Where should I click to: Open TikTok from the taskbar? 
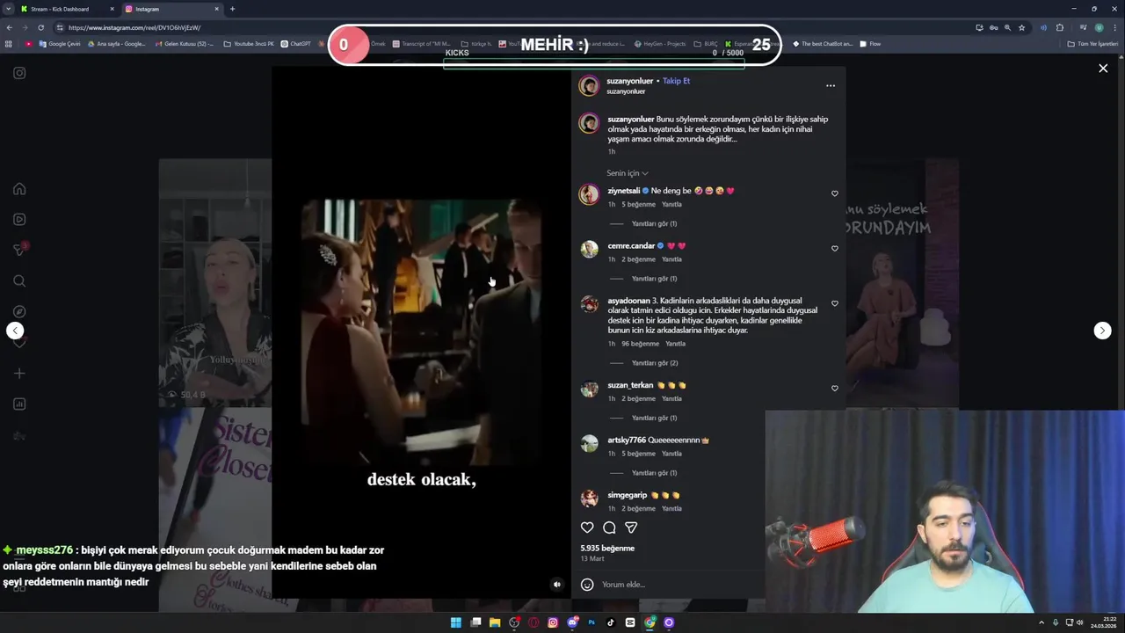(x=611, y=622)
